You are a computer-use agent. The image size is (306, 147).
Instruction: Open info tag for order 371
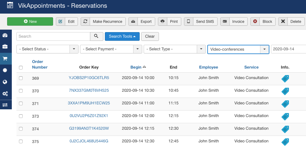285,104
